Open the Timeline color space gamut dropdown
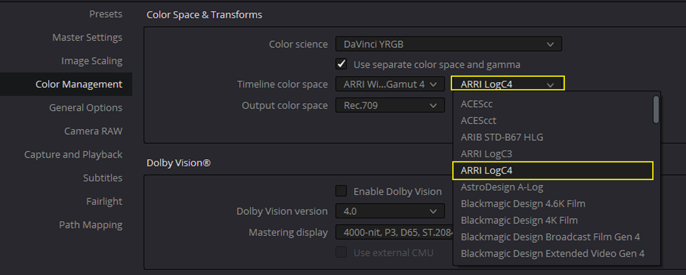Screen dimensions: 686x275 coord(390,84)
